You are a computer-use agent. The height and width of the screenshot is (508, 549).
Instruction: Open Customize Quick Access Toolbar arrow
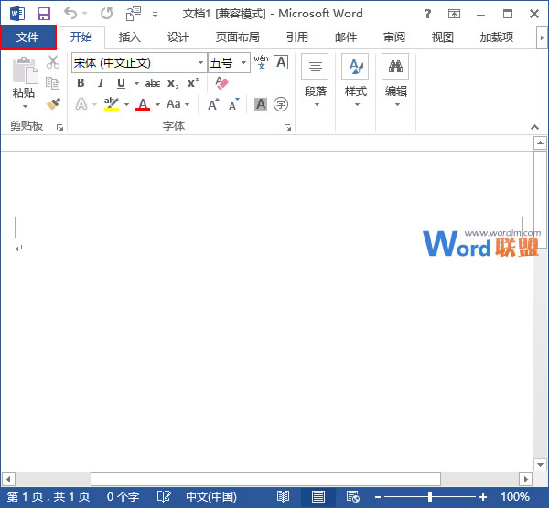click(155, 15)
